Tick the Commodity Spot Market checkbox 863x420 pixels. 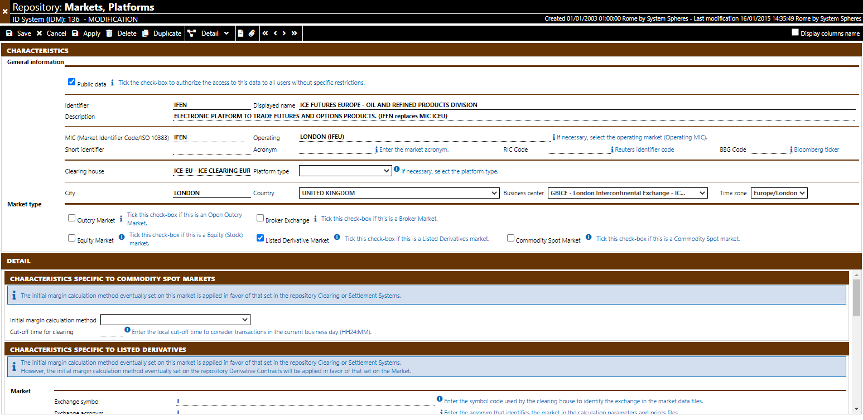tap(510, 238)
